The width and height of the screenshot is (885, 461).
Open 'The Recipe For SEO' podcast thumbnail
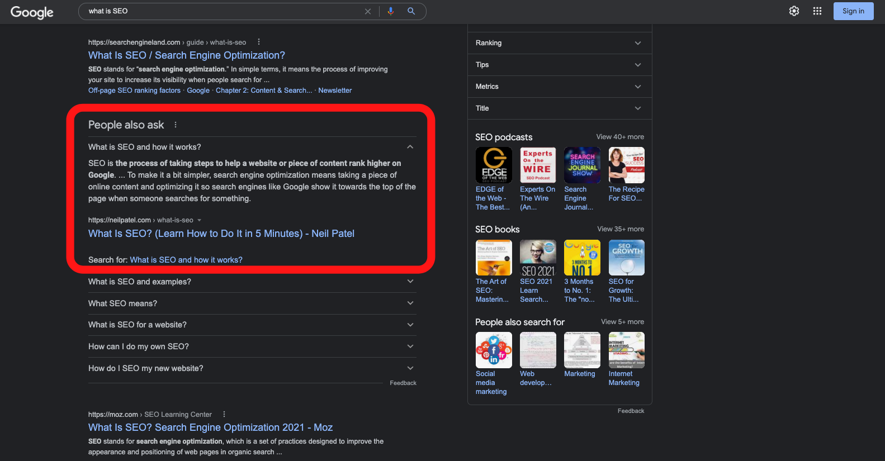tap(626, 165)
